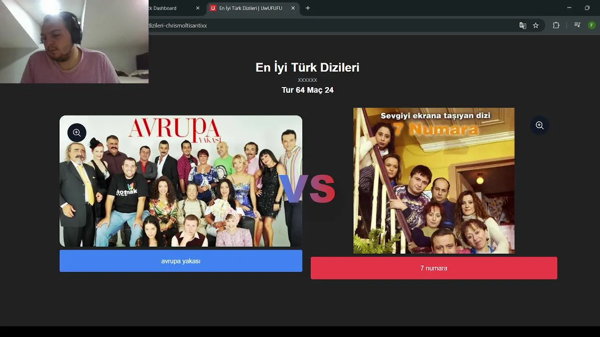The image size is (600, 337).
Task: Open the media controls icon in toolbar
Action: (x=577, y=25)
